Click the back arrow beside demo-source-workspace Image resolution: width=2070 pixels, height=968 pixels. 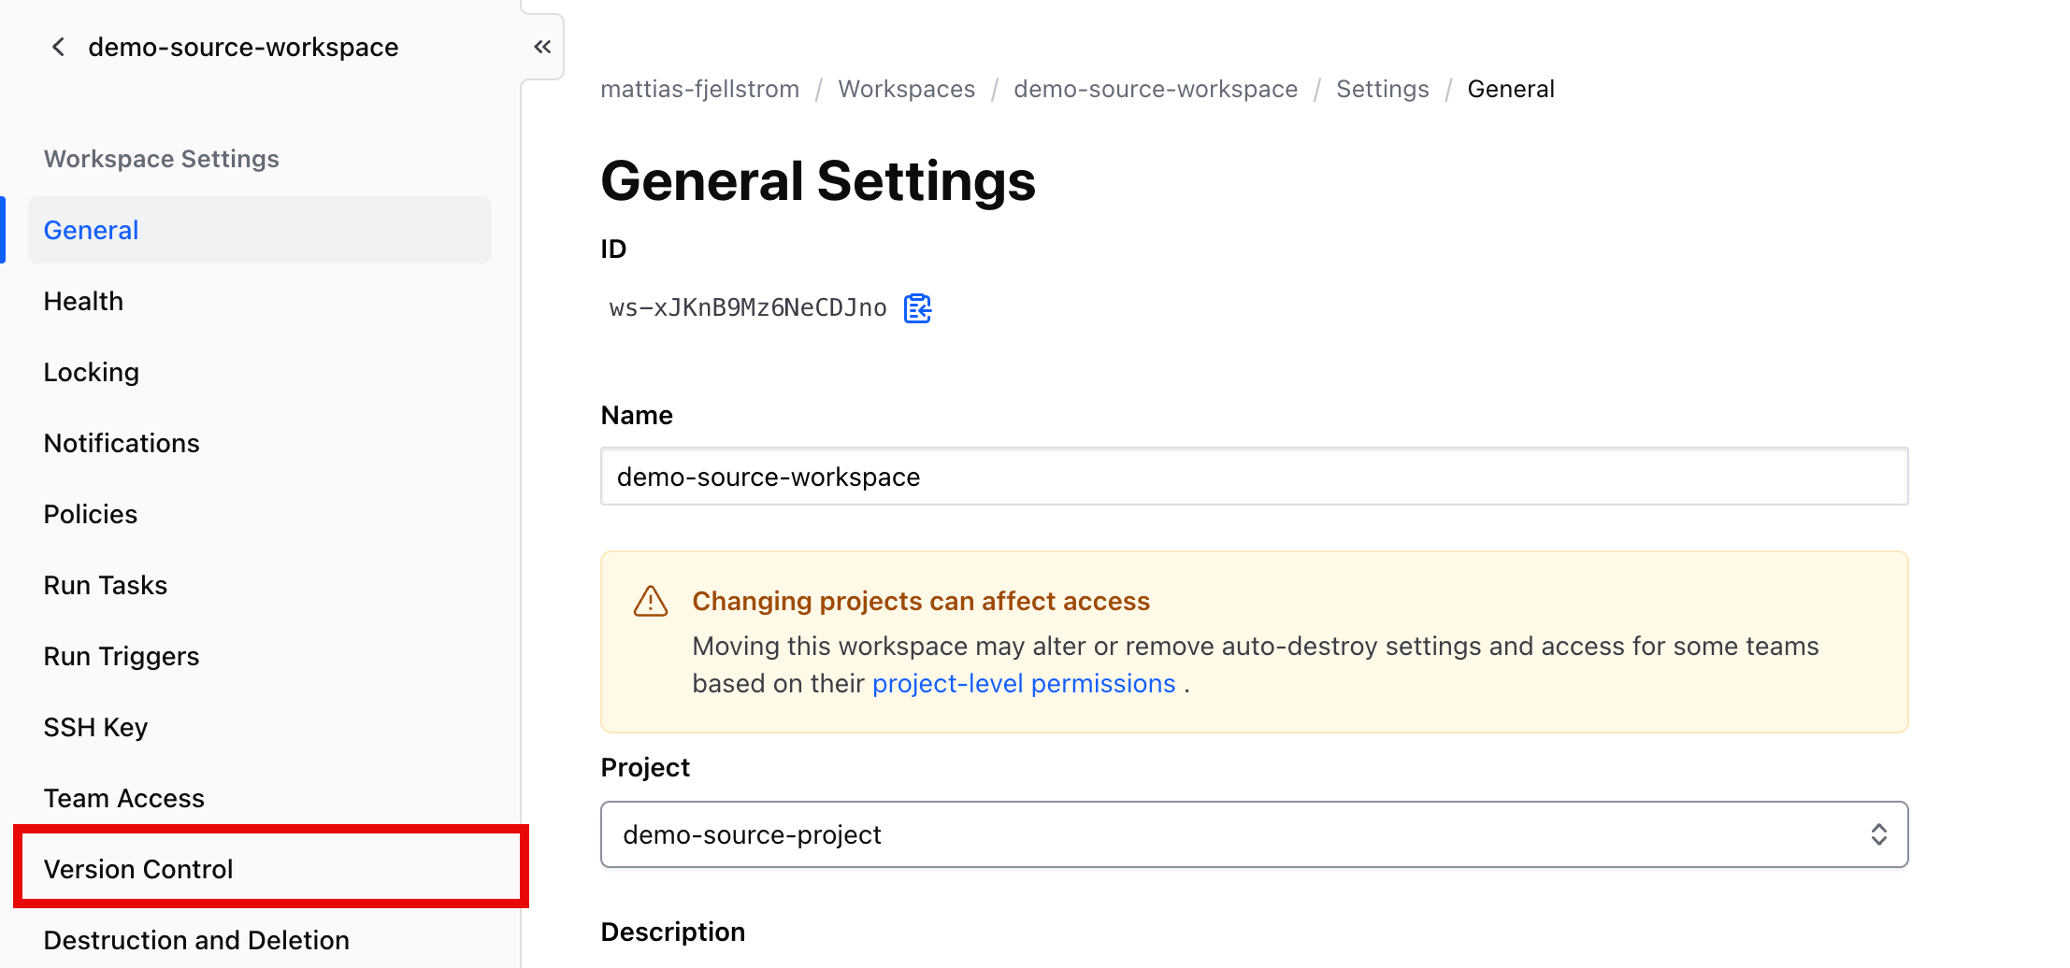(58, 47)
